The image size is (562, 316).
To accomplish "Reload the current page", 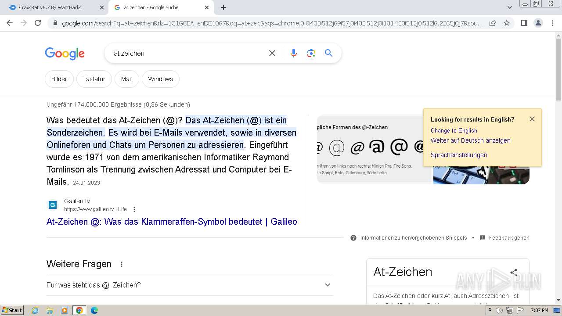I will [x=38, y=23].
